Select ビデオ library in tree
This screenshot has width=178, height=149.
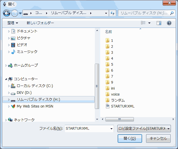coord(22,45)
